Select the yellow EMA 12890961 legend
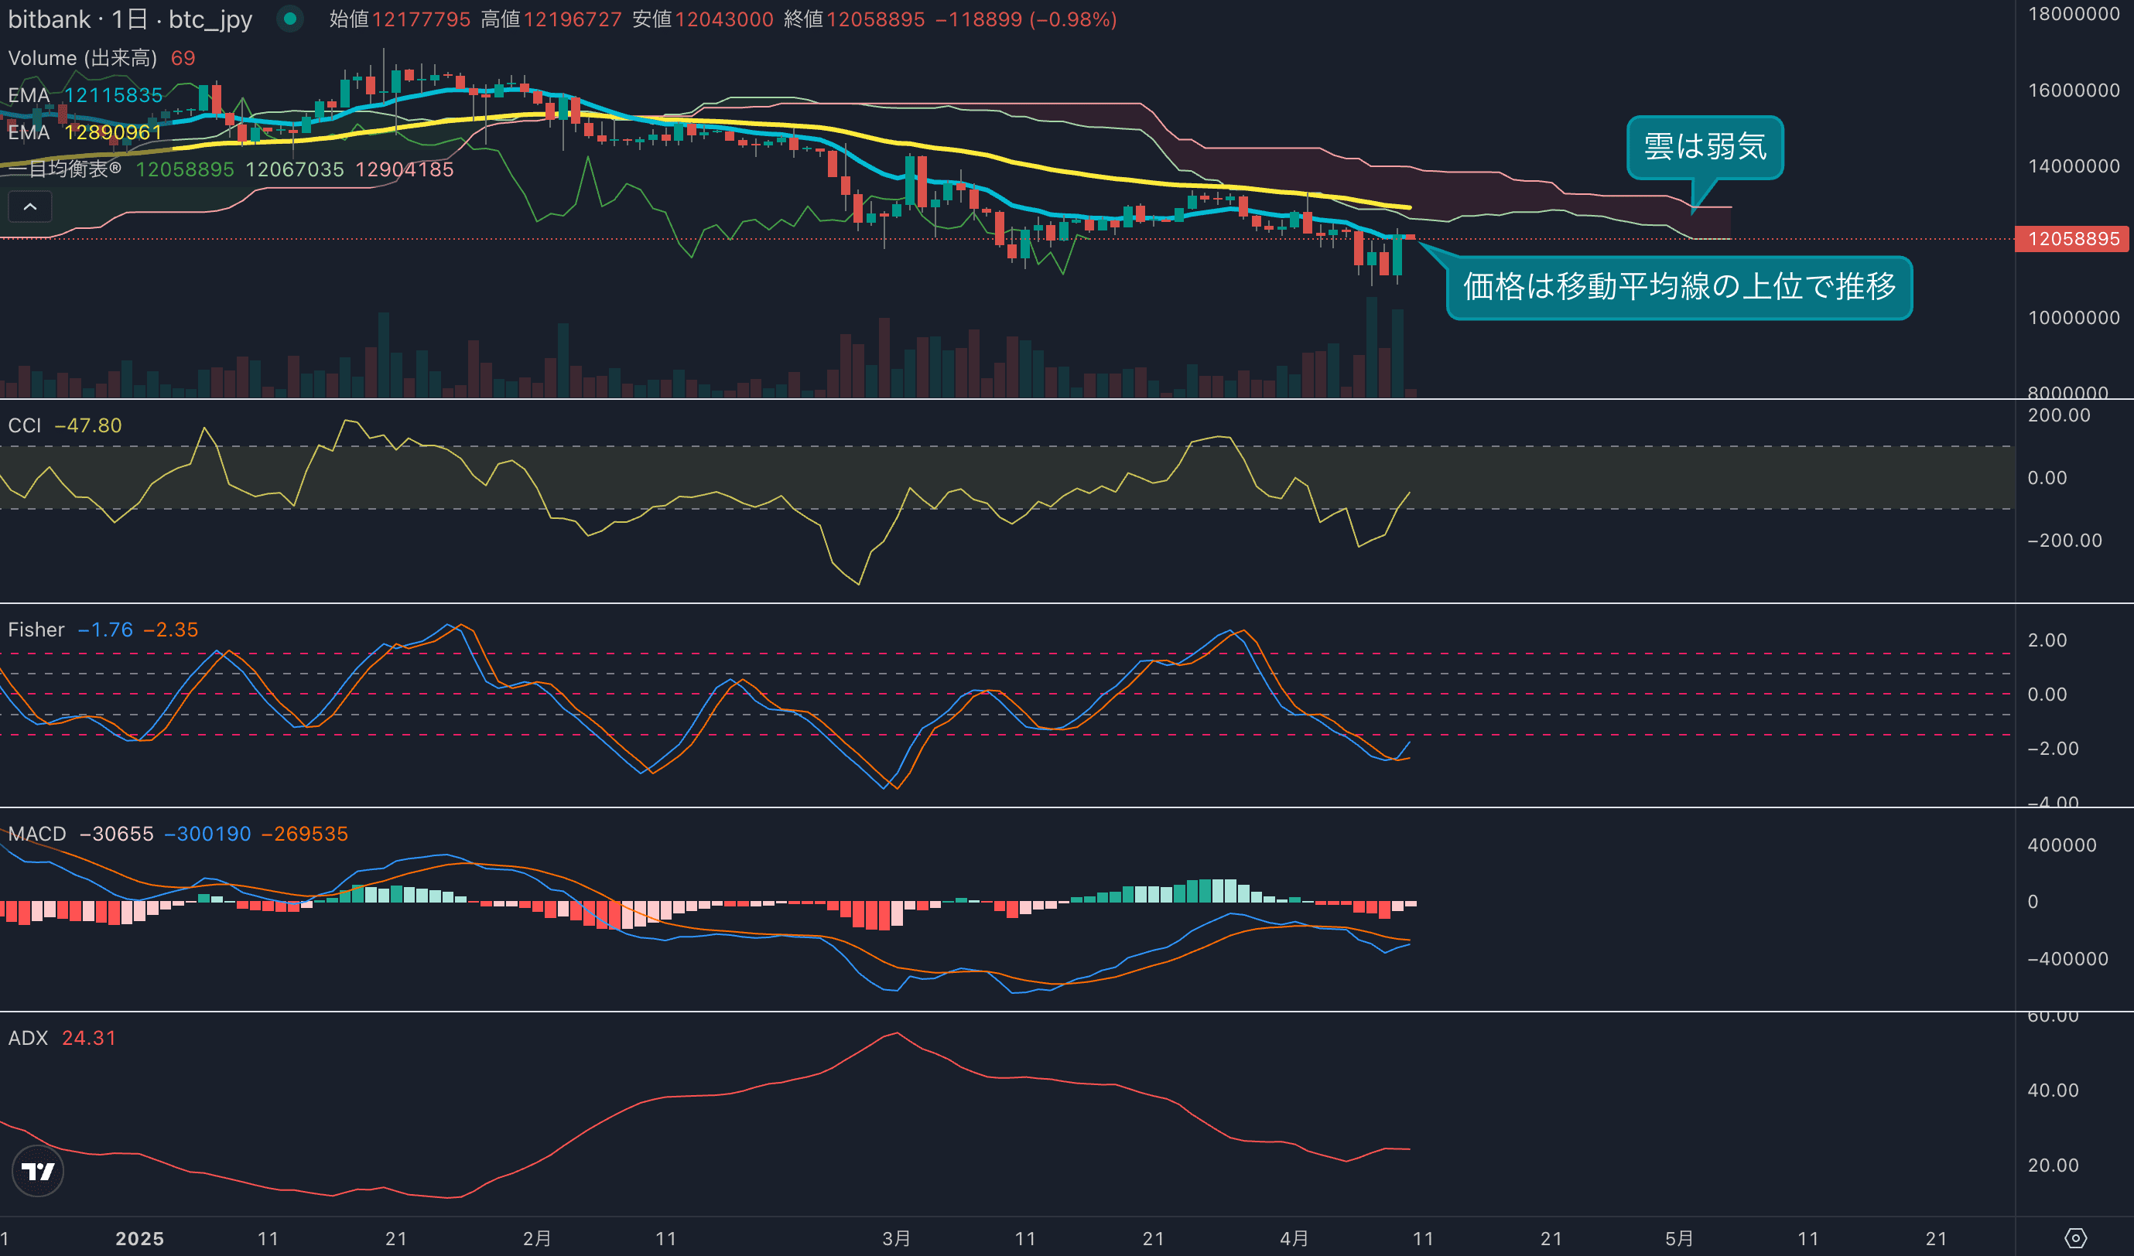This screenshot has width=2134, height=1256. click(84, 132)
